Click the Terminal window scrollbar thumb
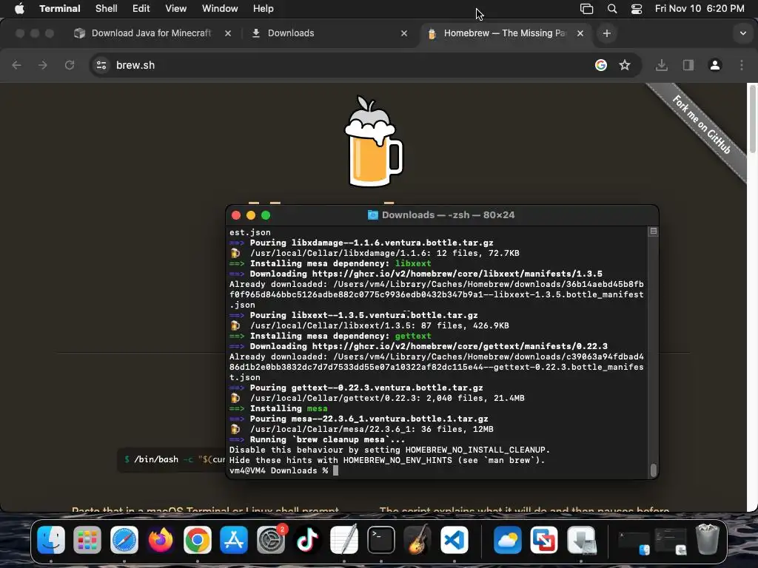The height and width of the screenshot is (568, 758). click(654, 470)
